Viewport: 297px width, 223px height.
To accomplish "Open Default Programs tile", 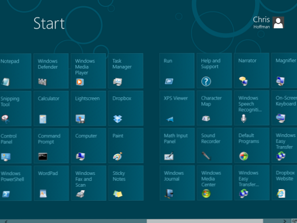I will pos(252,145).
